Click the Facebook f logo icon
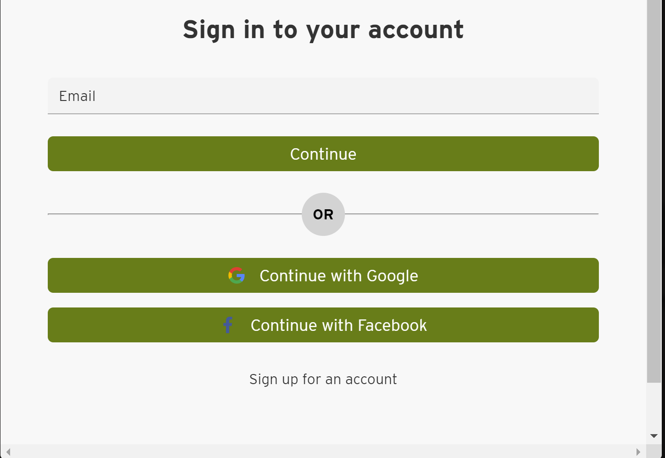 tap(228, 325)
